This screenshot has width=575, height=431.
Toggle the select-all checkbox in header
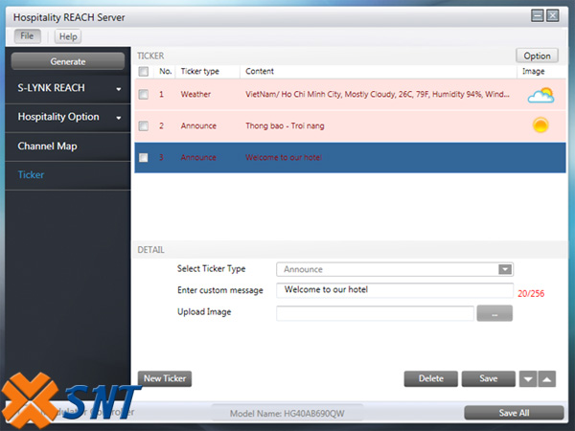[143, 71]
